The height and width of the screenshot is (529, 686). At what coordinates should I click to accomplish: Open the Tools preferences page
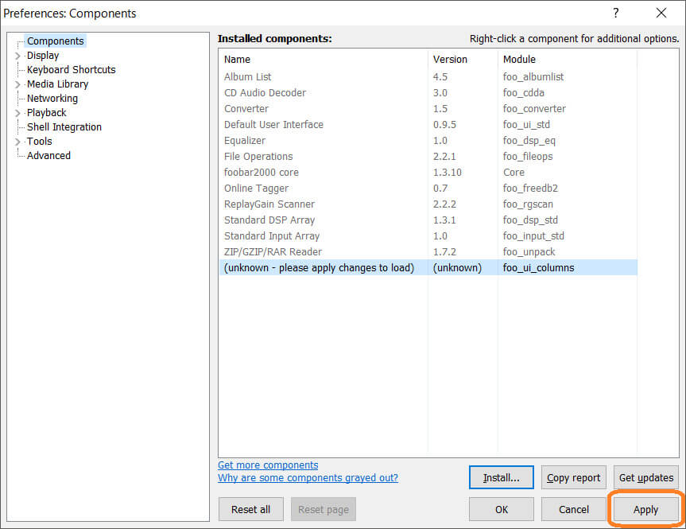[x=40, y=142]
